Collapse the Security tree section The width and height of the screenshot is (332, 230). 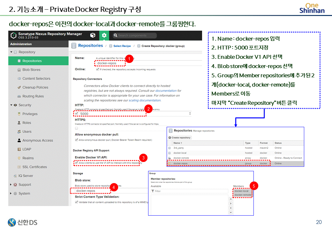(11, 105)
